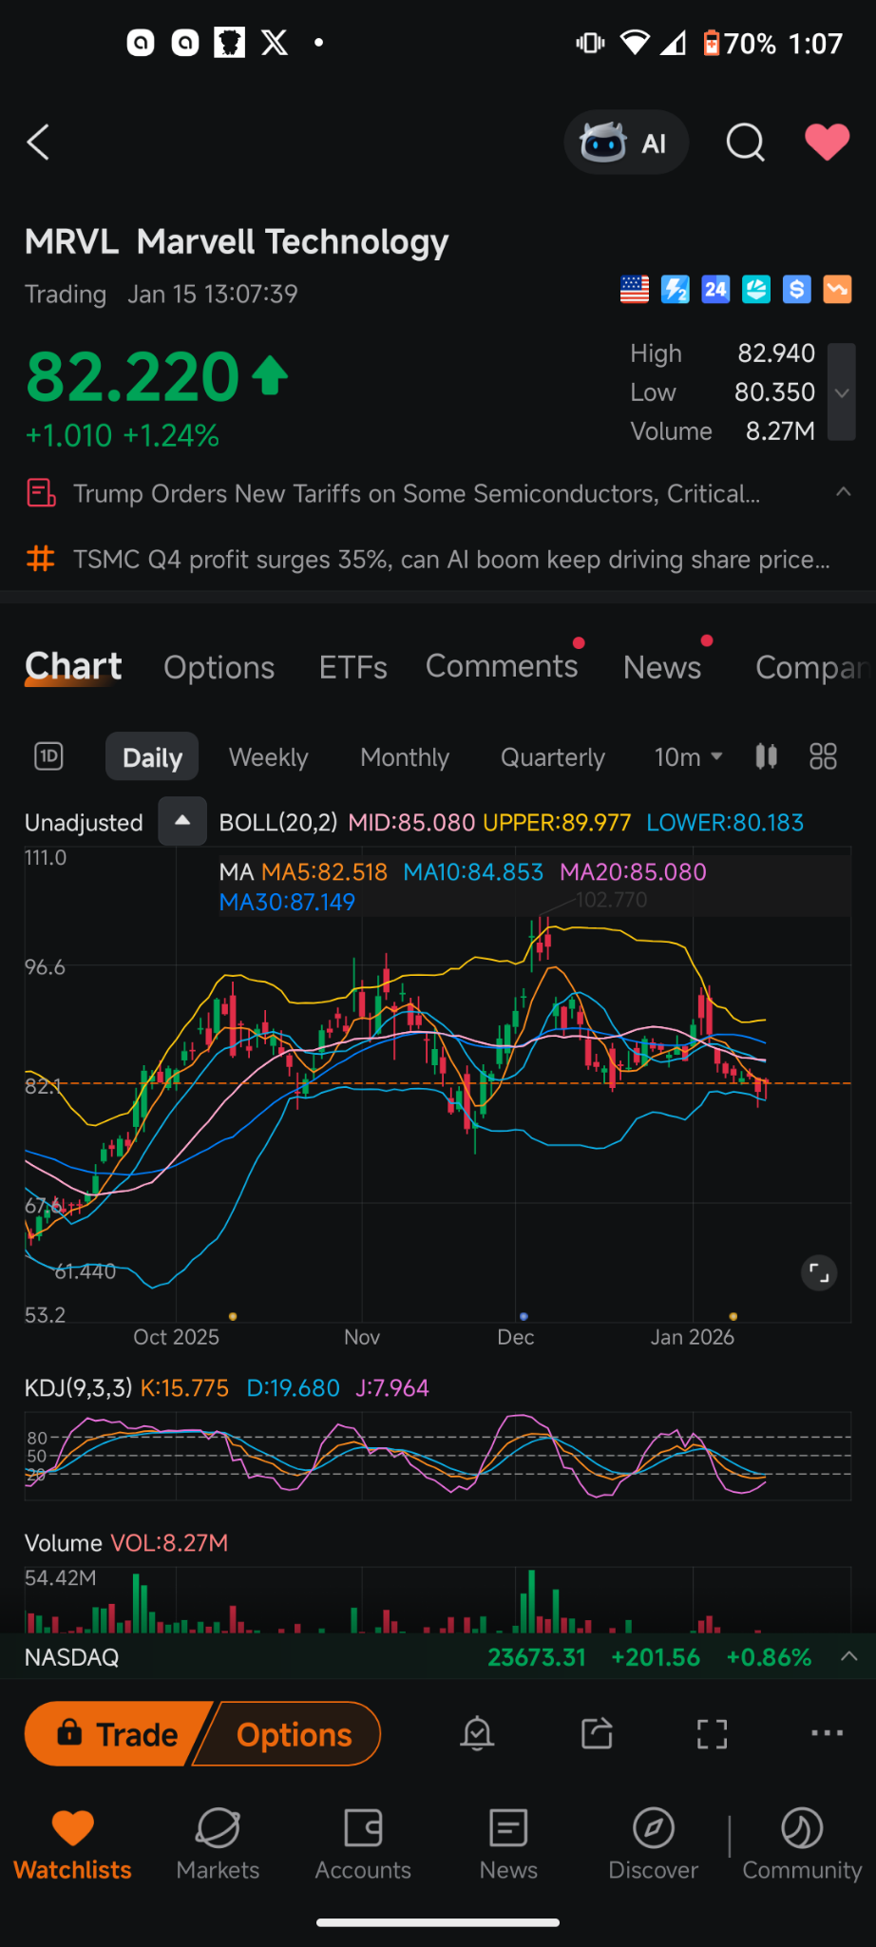This screenshot has height=1947, width=876.
Task: Tap the orange Trade button
Action: point(117,1734)
